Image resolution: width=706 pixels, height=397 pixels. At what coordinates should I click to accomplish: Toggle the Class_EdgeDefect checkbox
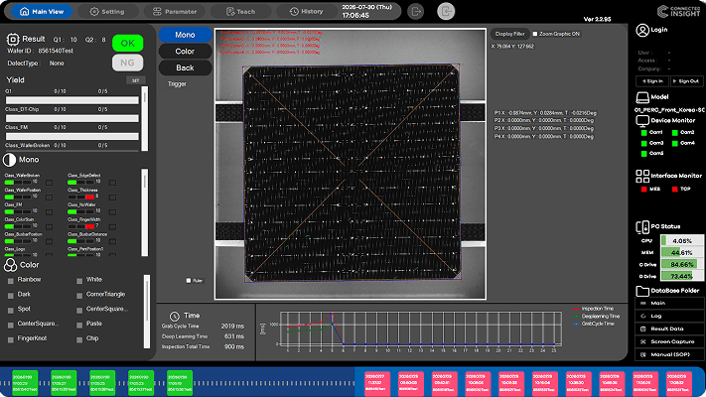pos(112,183)
